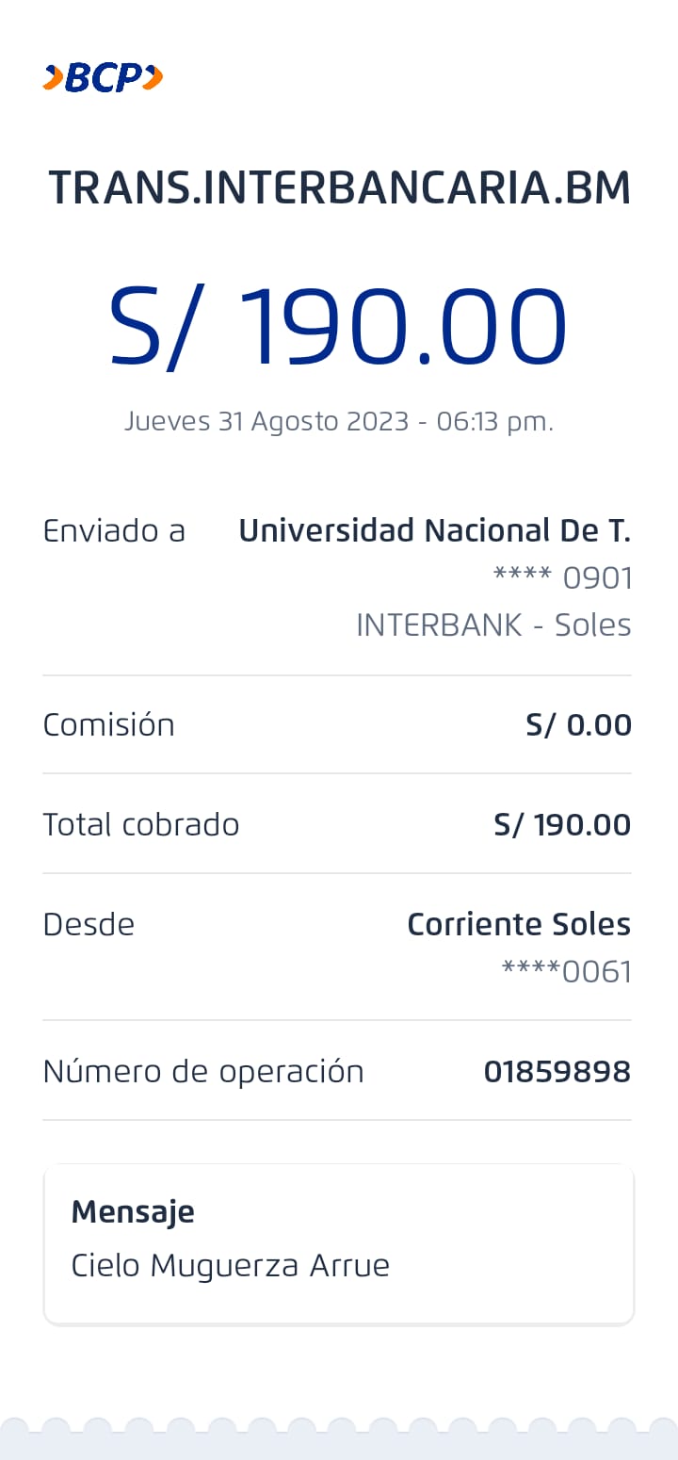
Task: Click the BCP logo
Action: point(103,77)
